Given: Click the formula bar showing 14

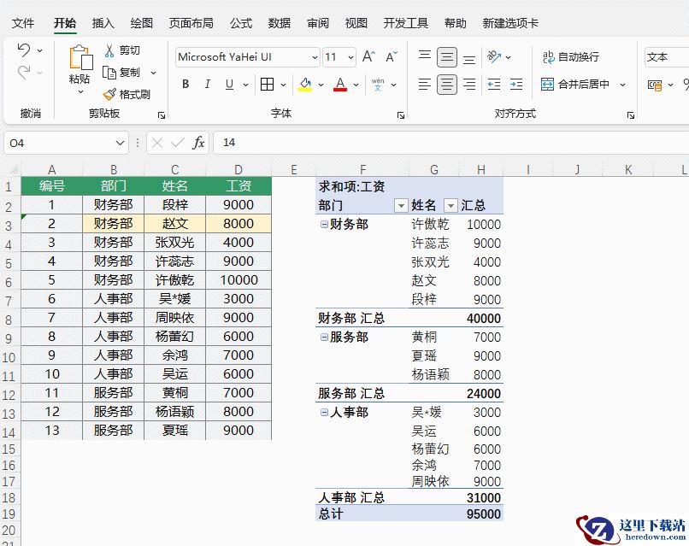Looking at the screenshot, I should coord(451,143).
